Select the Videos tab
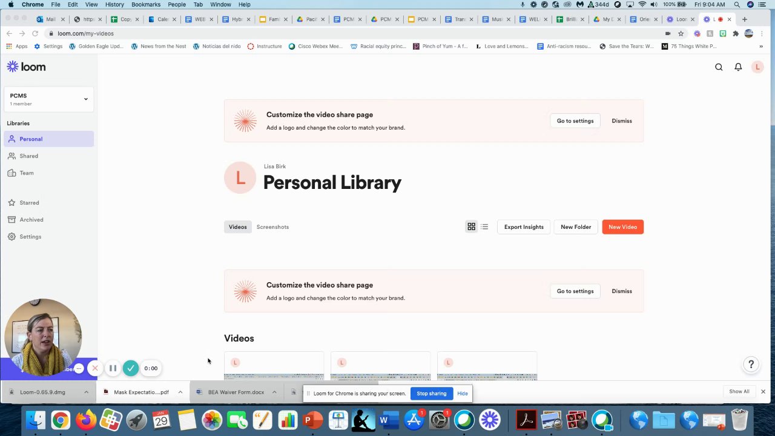 [x=237, y=226]
